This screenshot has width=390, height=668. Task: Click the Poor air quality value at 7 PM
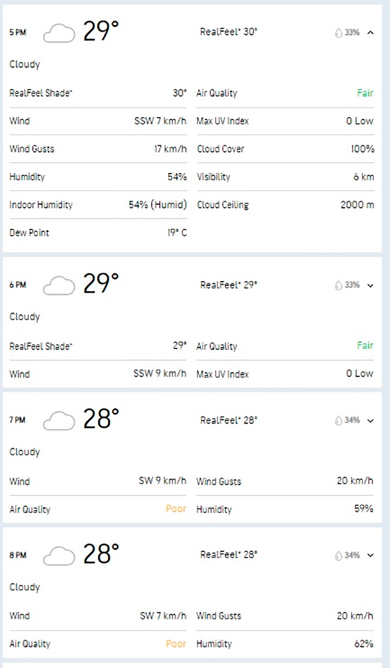tap(176, 509)
